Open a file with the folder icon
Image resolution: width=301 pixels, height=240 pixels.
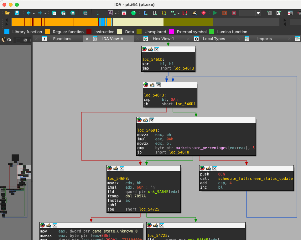click(7, 13)
